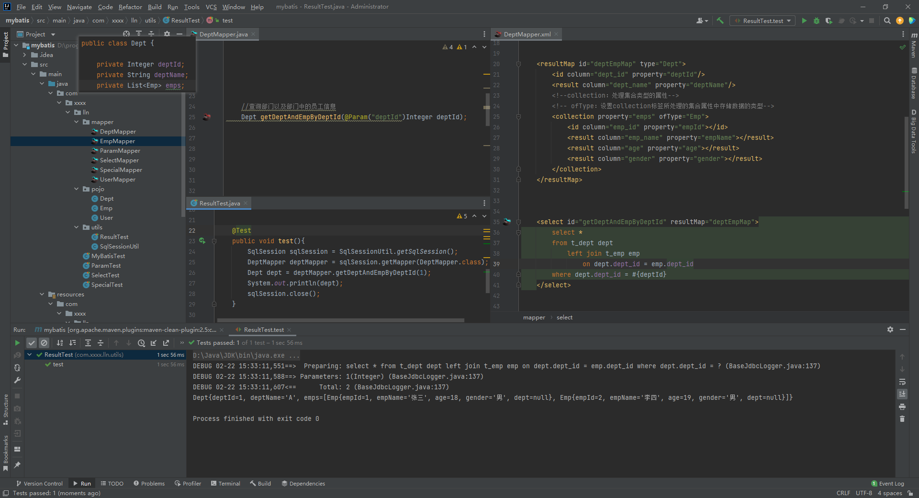Switch to the DeptMapper.xml editor tab
The width and height of the screenshot is (919, 498).
527,34
